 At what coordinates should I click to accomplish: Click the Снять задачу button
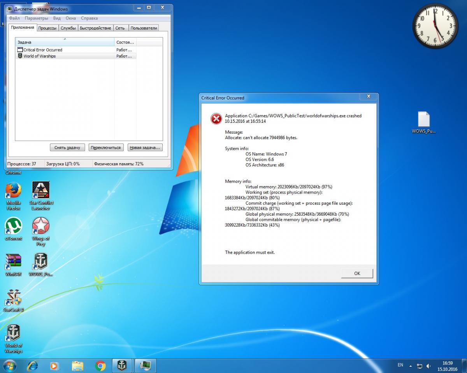tap(67, 148)
